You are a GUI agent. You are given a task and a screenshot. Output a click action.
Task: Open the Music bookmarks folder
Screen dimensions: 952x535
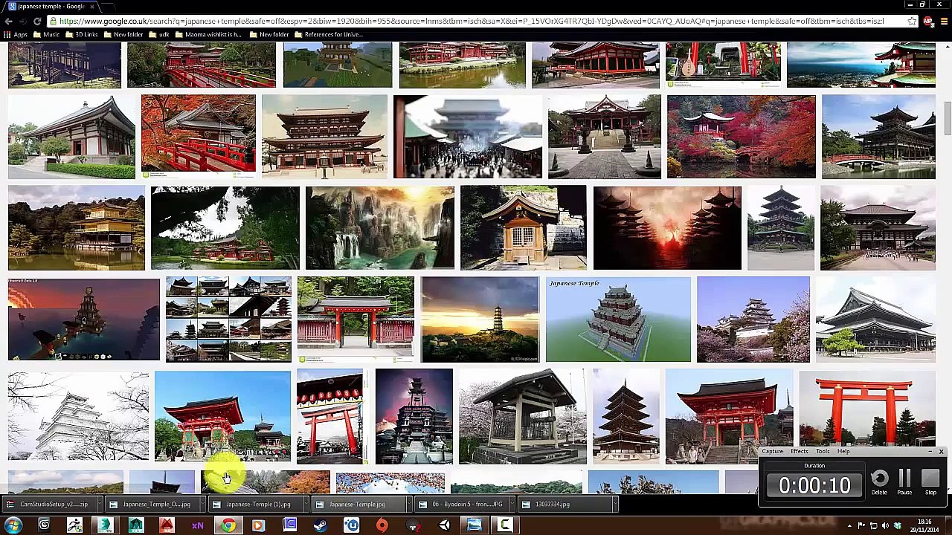click(47, 34)
